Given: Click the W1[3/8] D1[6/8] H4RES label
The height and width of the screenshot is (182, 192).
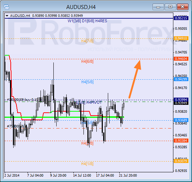Looking at the screenshot, I should 87,21.
